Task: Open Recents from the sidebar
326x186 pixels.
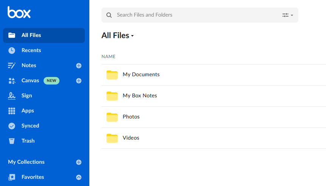Action: click(x=31, y=50)
